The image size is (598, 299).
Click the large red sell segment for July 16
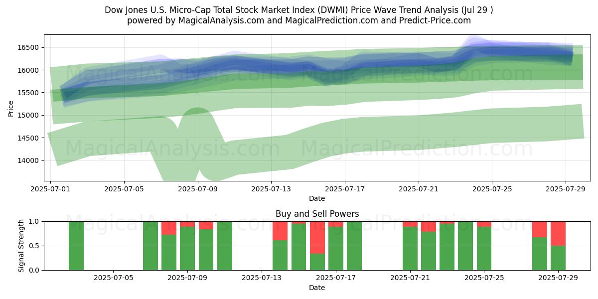317,238
